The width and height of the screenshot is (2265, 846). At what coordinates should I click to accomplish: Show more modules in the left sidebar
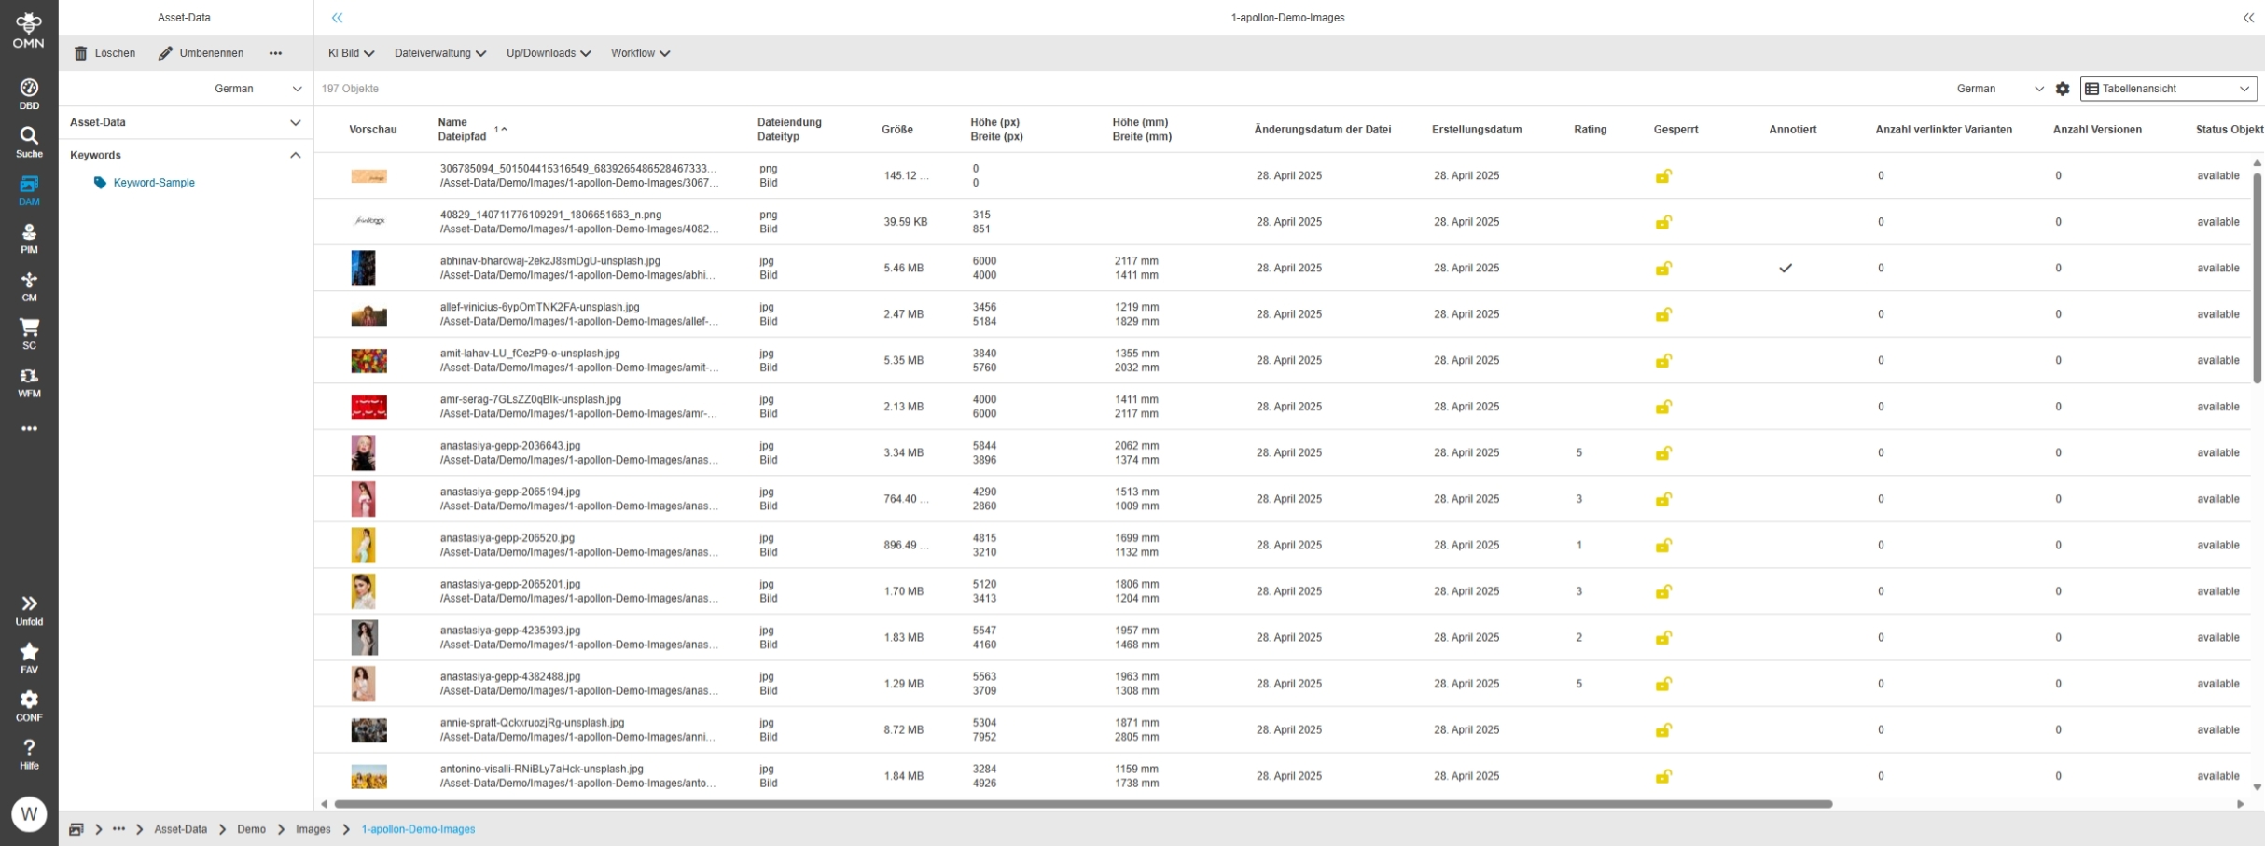tap(29, 429)
